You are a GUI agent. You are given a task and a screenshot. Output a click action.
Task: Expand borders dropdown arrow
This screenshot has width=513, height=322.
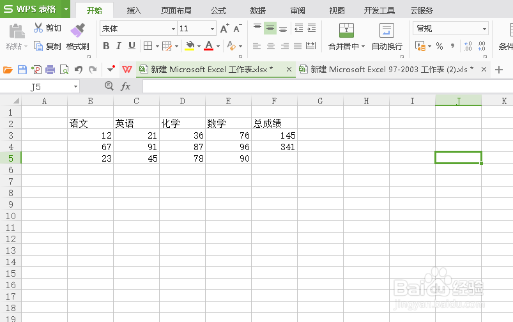(157, 46)
